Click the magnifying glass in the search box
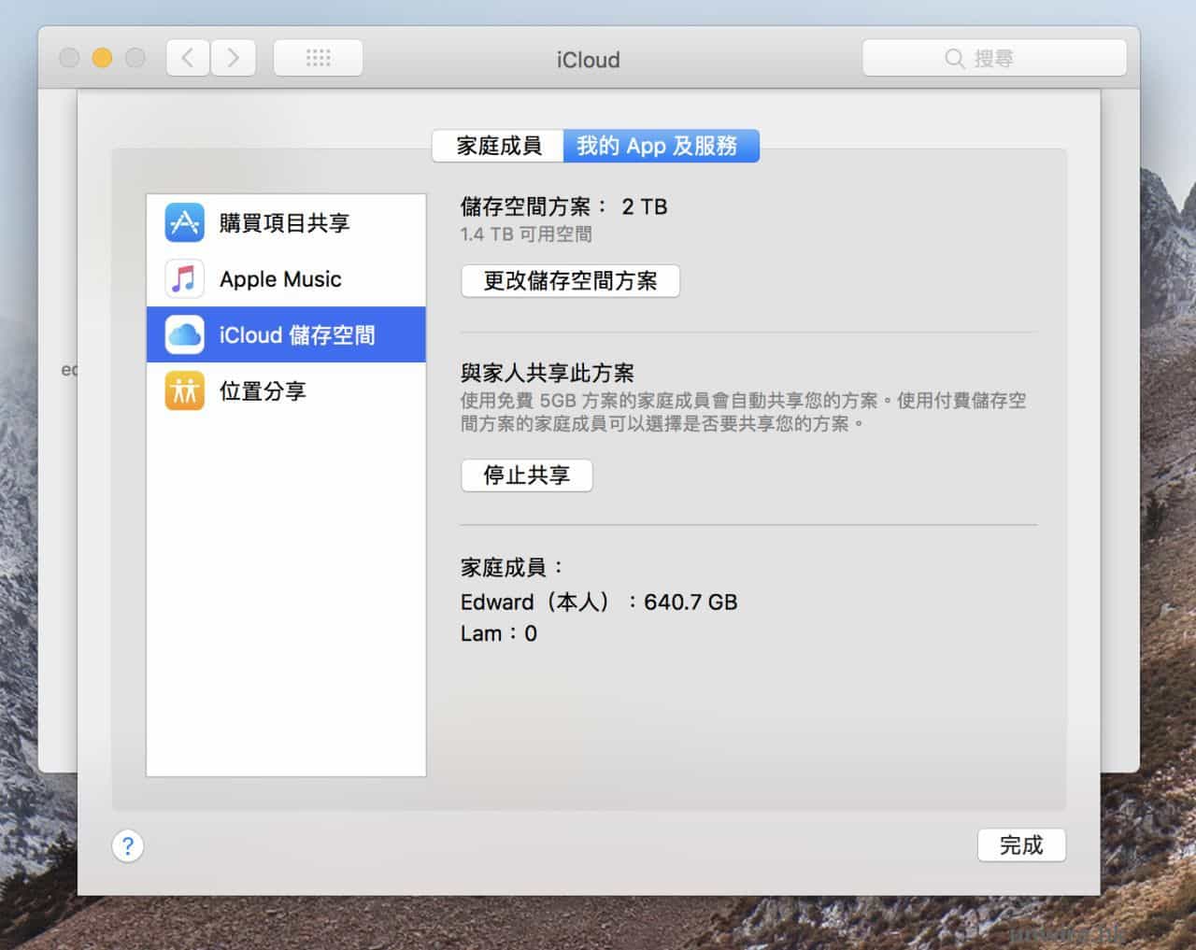This screenshot has width=1196, height=950. coord(954,59)
